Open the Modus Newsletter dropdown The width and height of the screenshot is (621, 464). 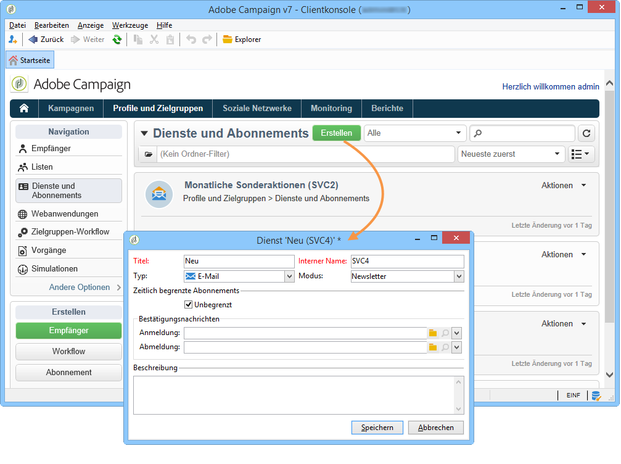[x=459, y=276]
